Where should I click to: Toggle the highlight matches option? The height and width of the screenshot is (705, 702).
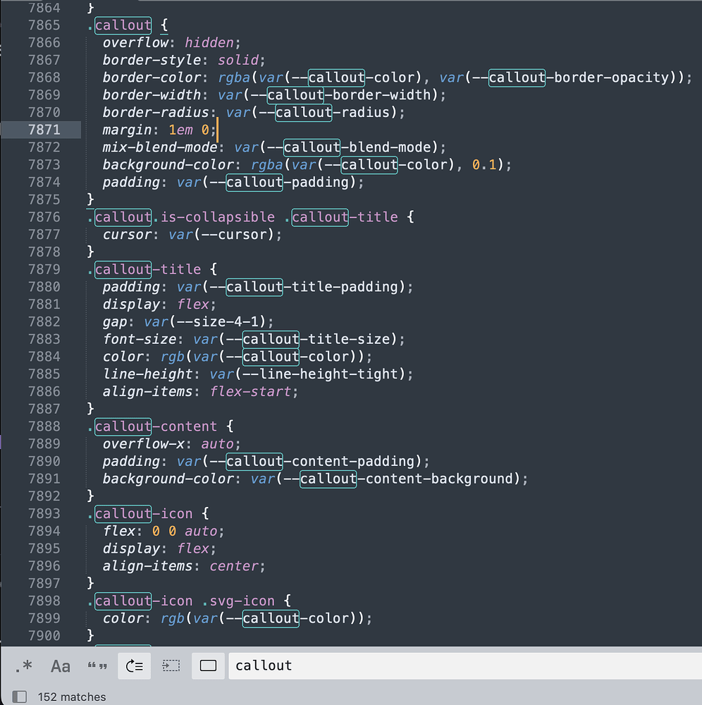click(x=208, y=666)
